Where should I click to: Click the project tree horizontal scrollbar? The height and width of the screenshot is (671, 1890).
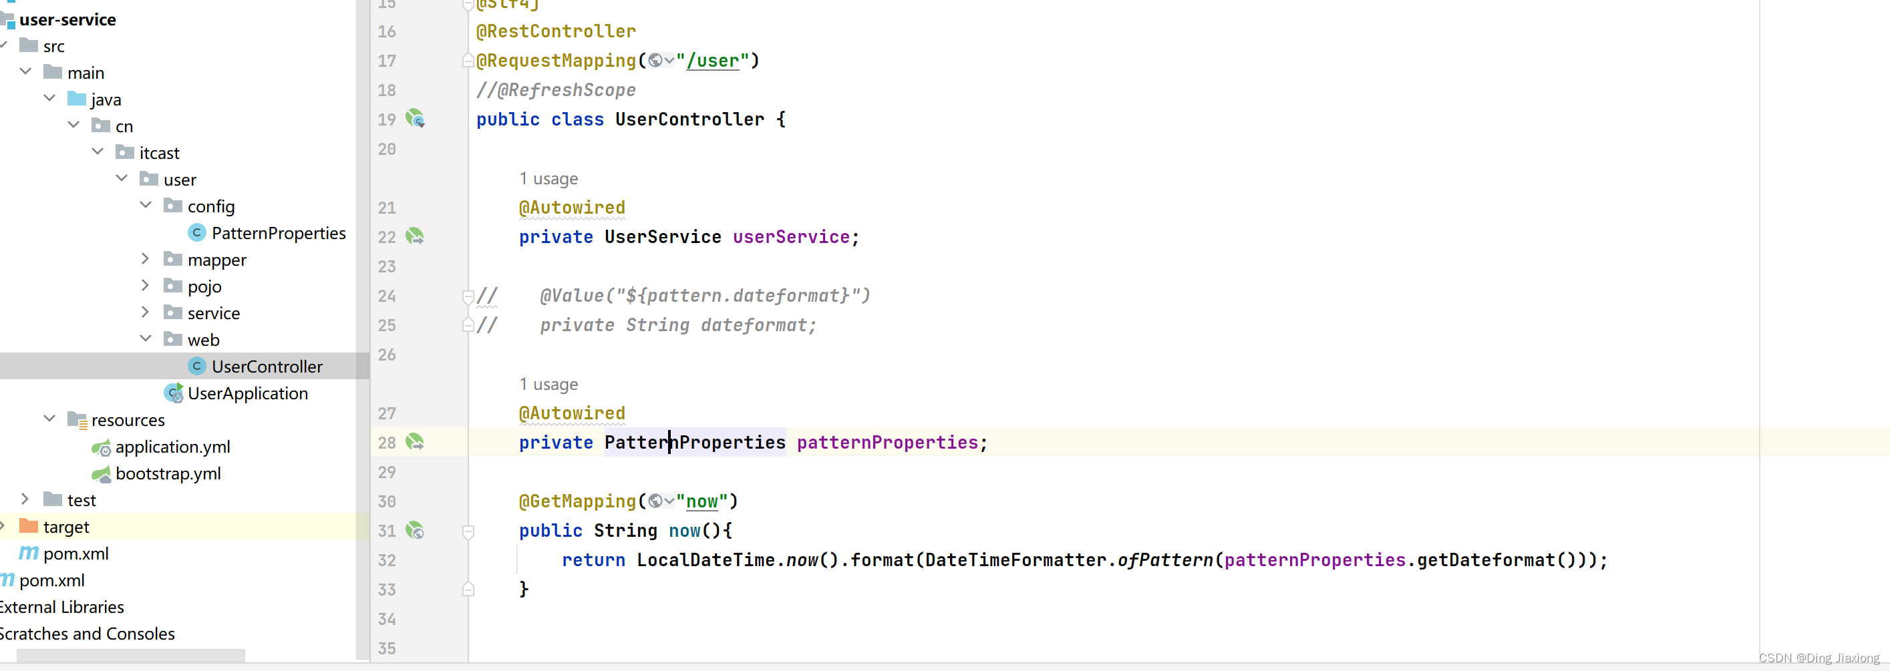coord(130,655)
